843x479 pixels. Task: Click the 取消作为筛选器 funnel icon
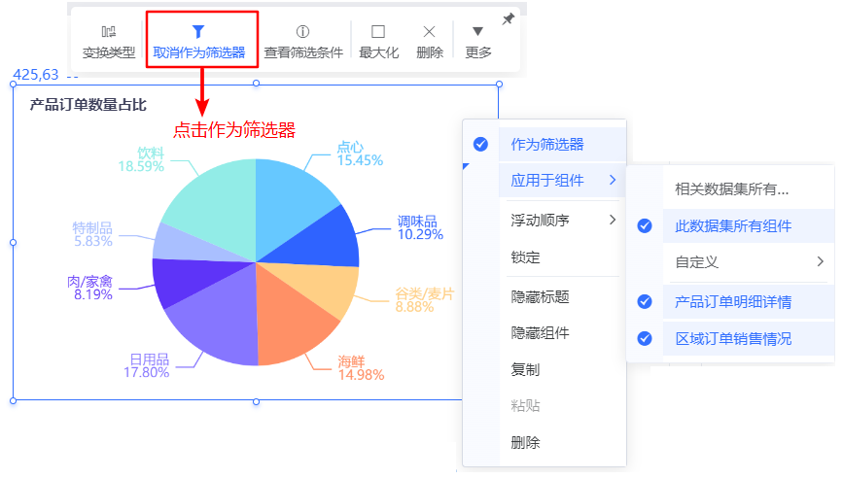198,32
